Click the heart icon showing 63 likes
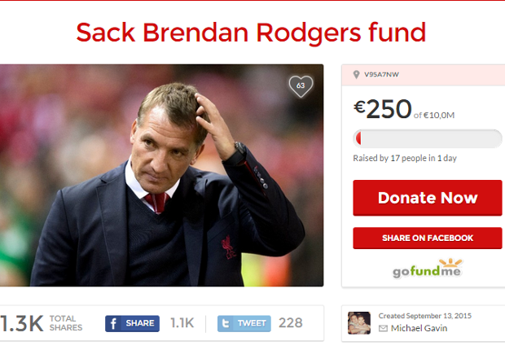The width and height of the screenshot is (505, 350). pyautogui.click(x=301, y=86)
